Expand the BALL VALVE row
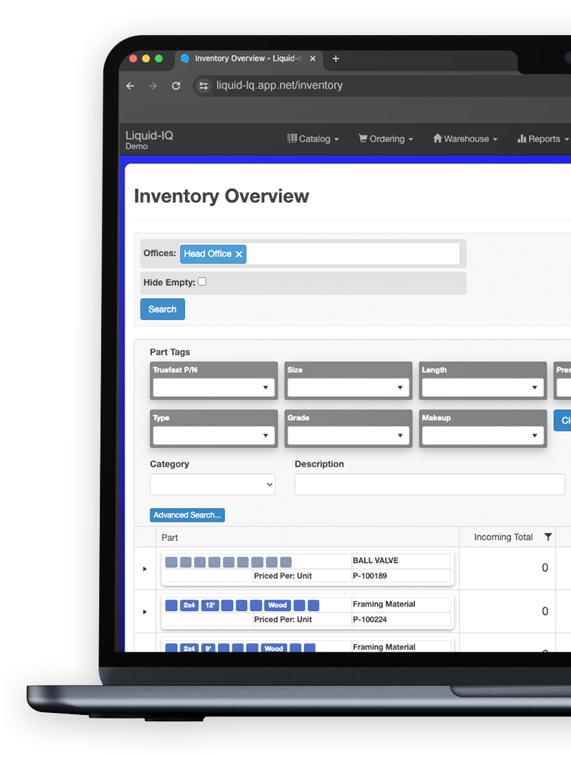The height and width of the screenshot is (757, 571). tap(144, 568)
